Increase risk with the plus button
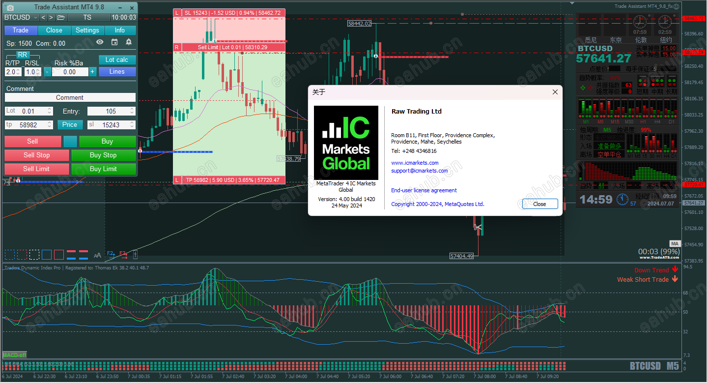Screen dimensions: 707x383 [x=92, y=72]
